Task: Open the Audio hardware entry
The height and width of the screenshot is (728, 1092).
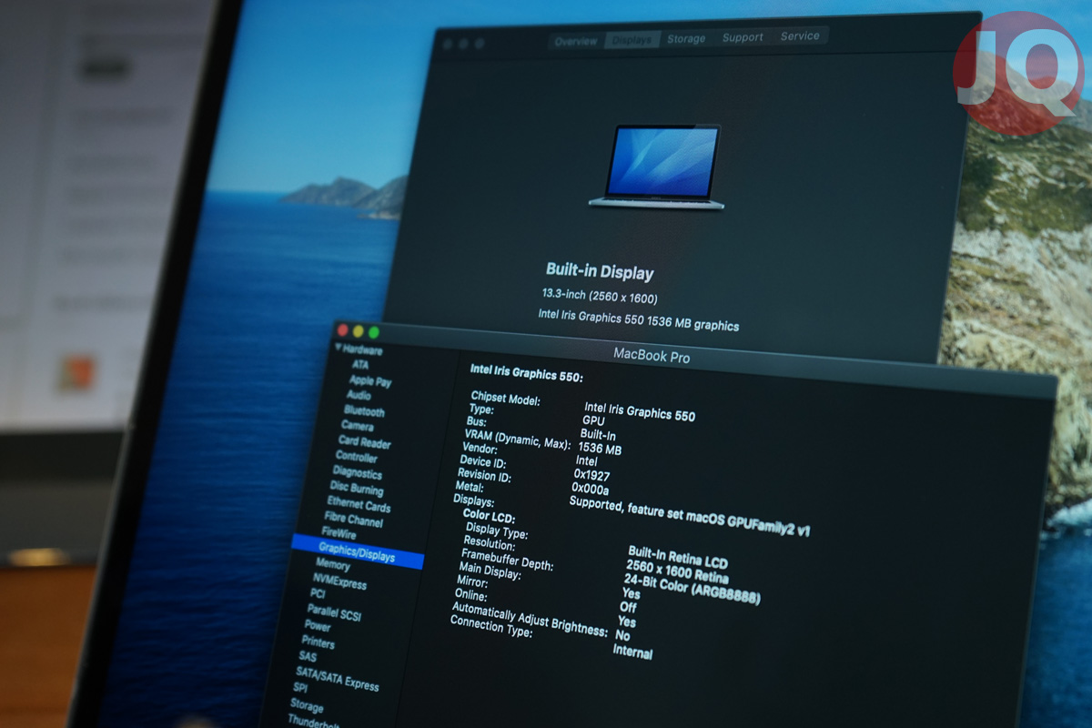Action: [359, 396]
